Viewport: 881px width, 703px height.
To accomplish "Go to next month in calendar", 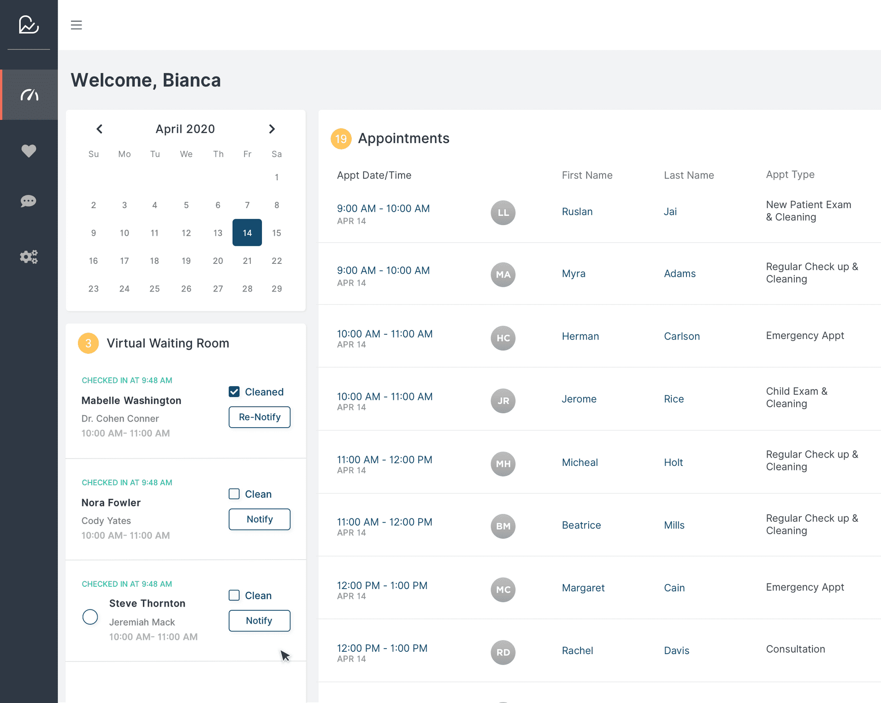I will click(x=272, y=129).
